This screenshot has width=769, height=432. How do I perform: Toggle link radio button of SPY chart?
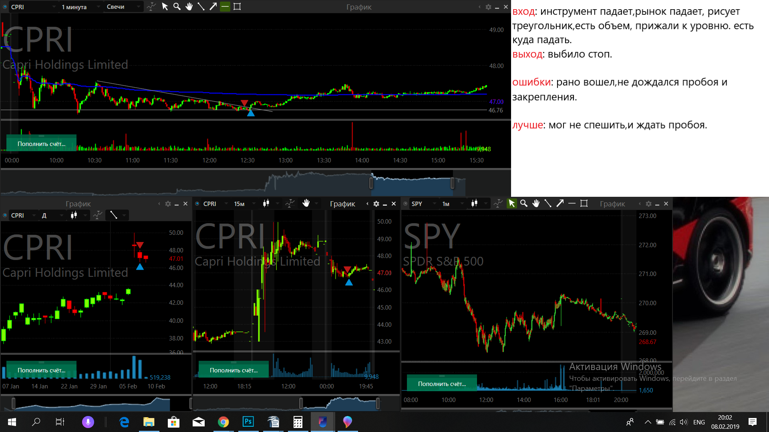(405, 204)
